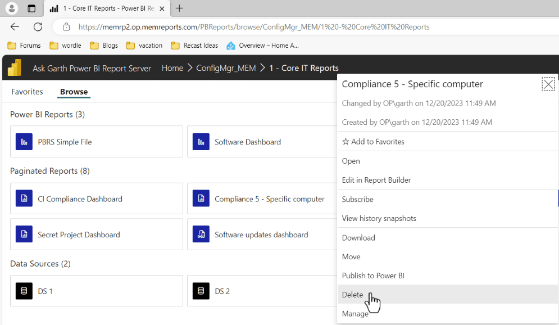This screenshot has width=559, height=325.
Task: Open the wordle bookmark folder
Action: (x=65, y=46)
